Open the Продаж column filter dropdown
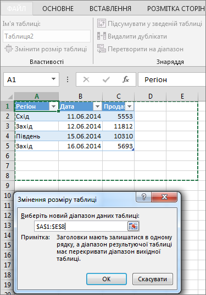Viewport: 206px width, 295px height. pyautogui.click(x=129, y=106)
